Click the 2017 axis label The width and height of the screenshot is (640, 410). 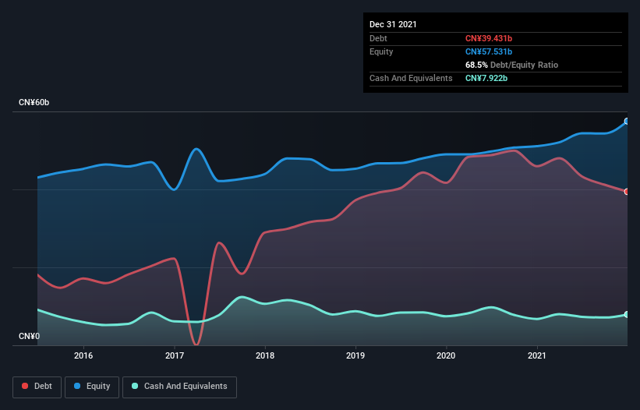175,355
